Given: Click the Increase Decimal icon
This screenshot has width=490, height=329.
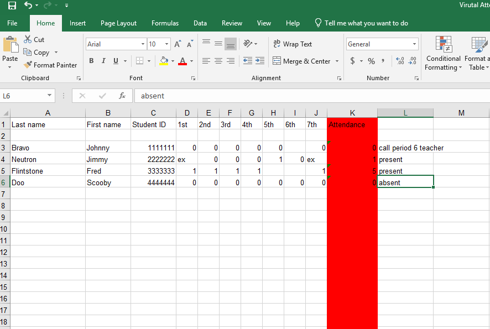Looking at the screenshot, I should (x=399, y=61).
